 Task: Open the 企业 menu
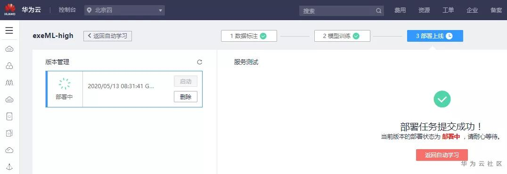[472, 10]
